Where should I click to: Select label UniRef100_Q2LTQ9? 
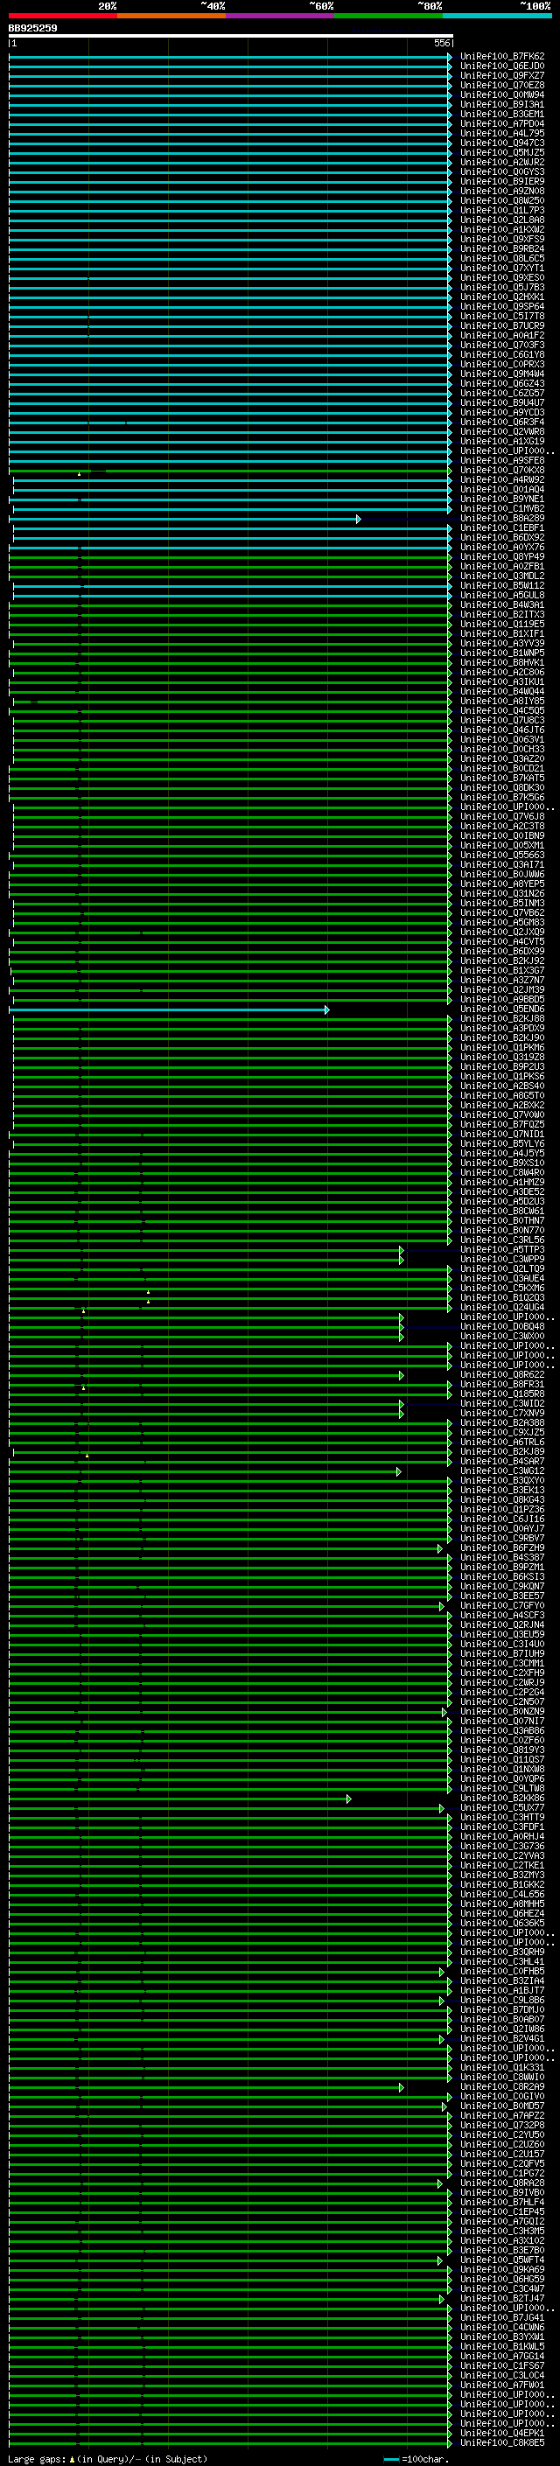(502, 1269)
